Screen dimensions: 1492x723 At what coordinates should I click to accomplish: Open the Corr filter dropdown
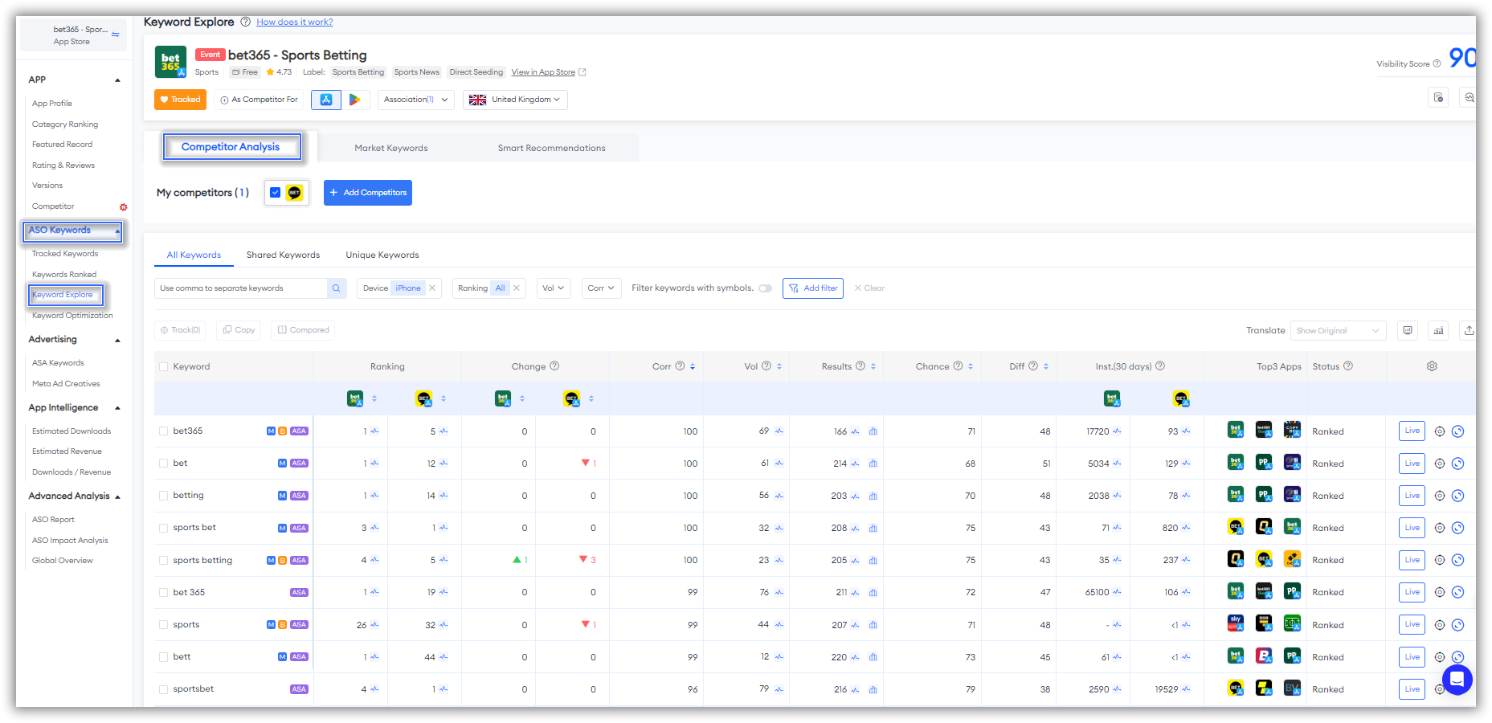(x=601, y=288)
